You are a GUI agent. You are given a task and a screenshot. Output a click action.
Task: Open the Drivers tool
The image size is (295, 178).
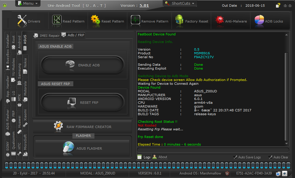click(x=28, y=21)
